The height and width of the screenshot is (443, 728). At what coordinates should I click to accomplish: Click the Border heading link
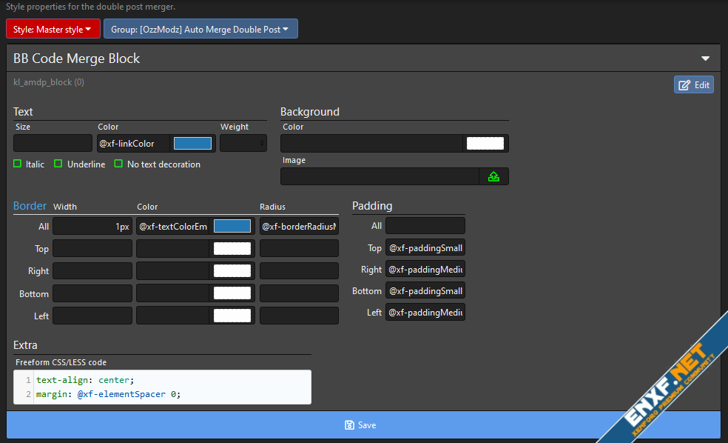[30, 206]
